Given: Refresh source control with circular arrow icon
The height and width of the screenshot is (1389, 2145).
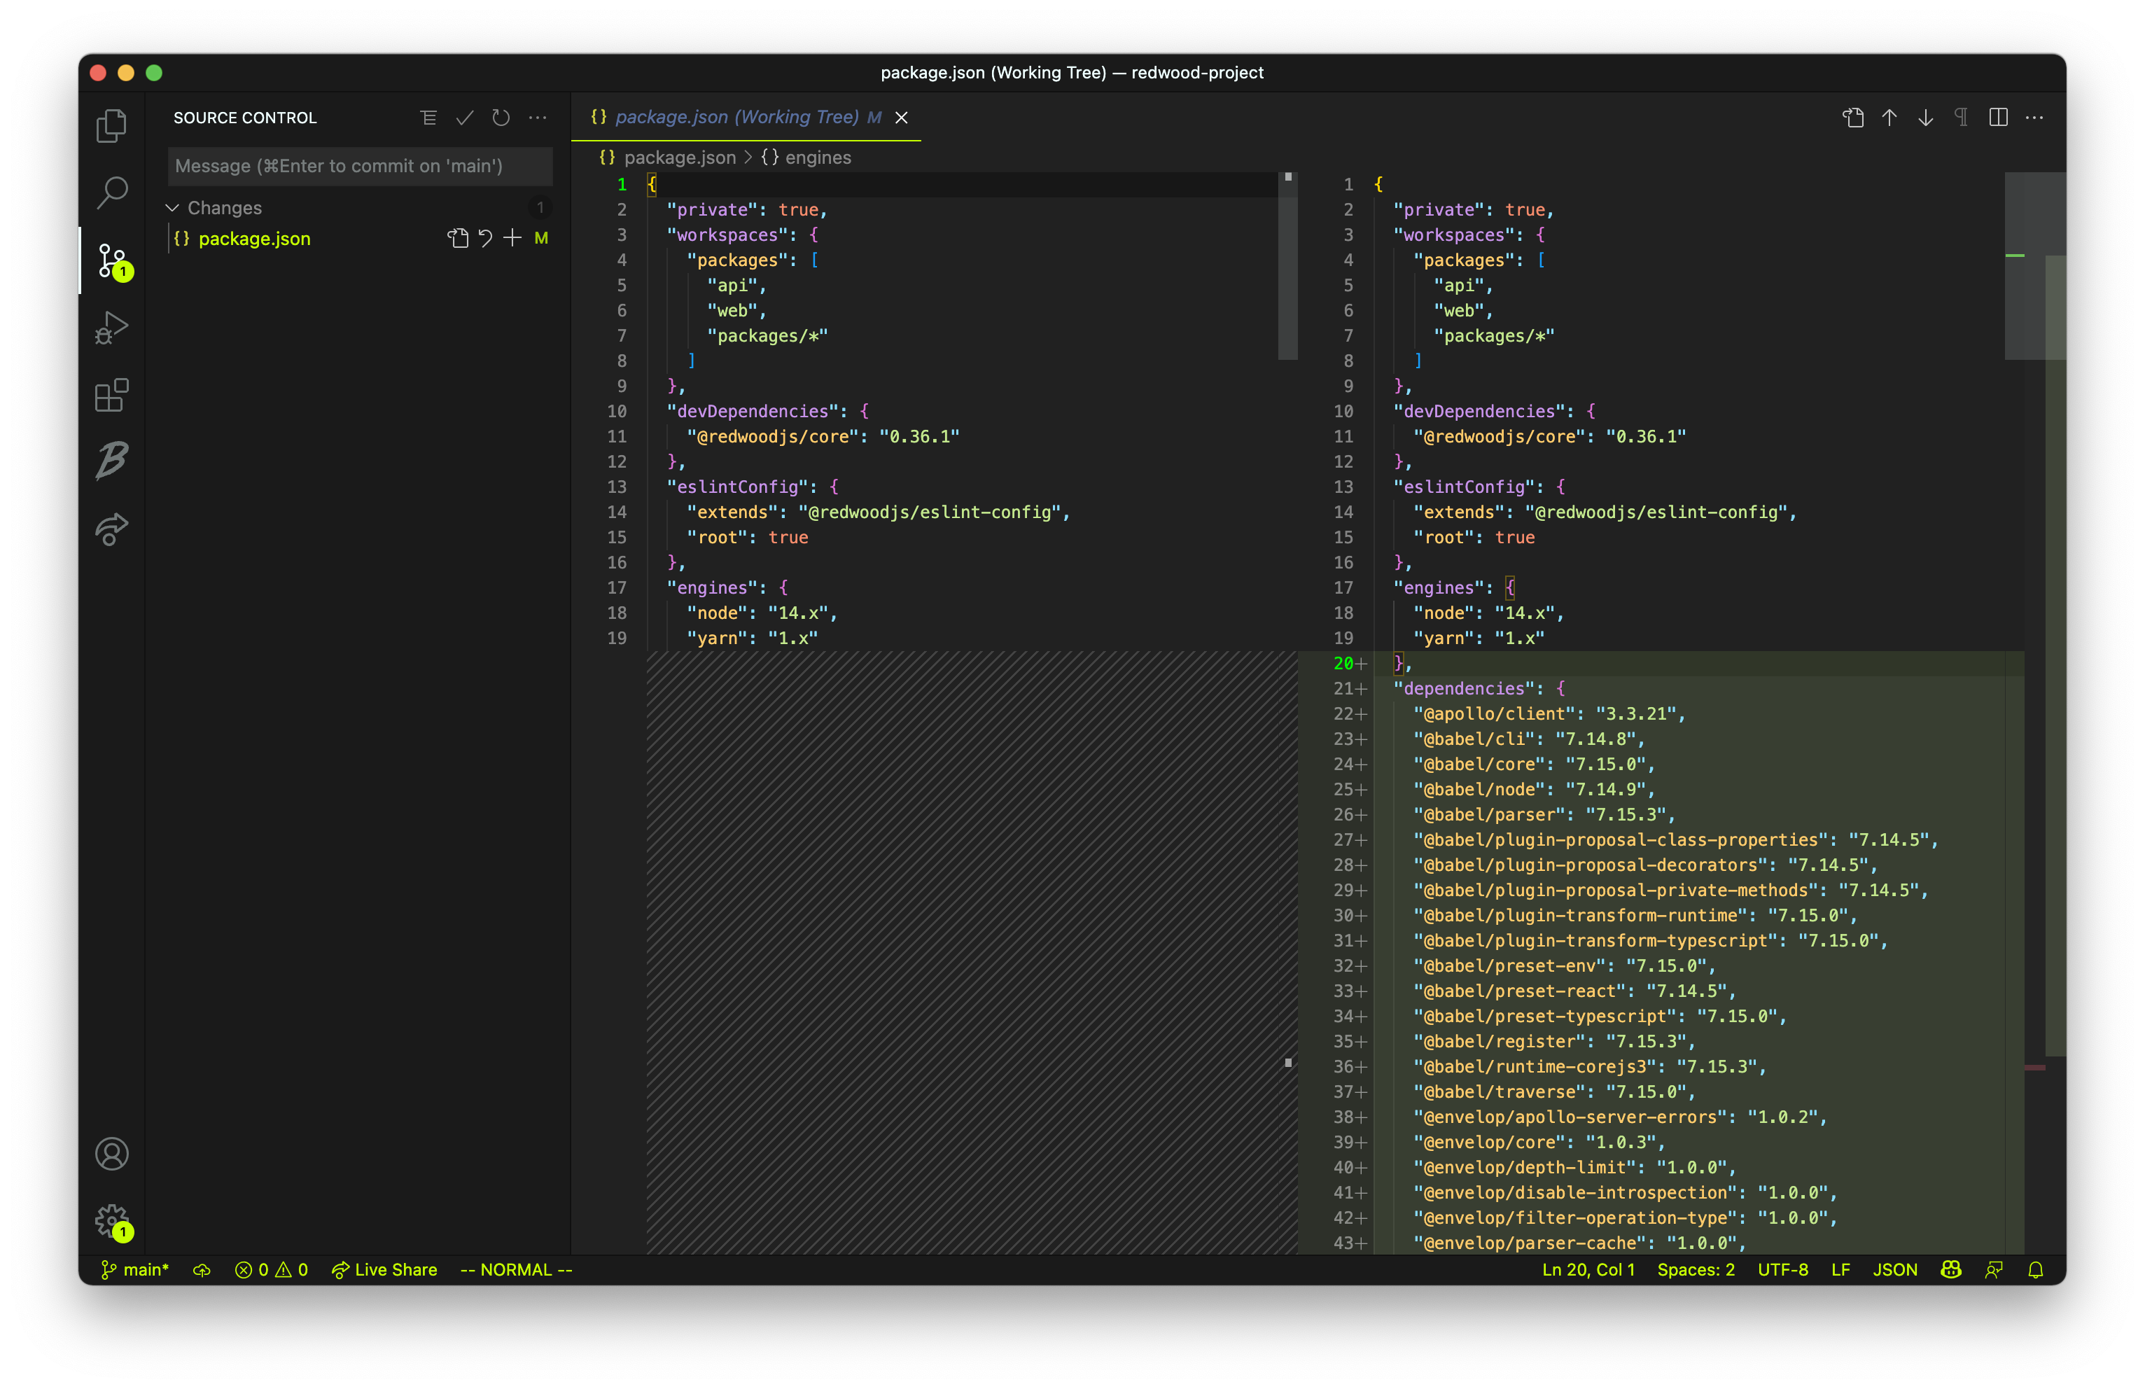Looking at the screenshot, I should (x=501, y=118).
